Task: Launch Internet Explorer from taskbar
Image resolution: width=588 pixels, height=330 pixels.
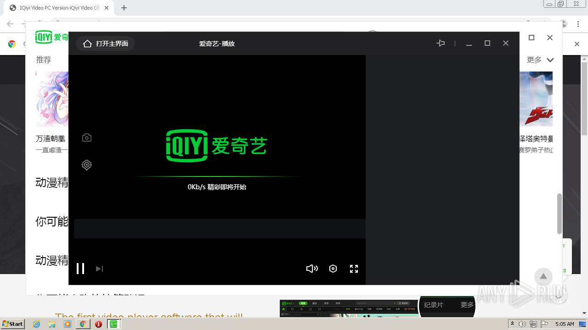Action: click(36, 324)
